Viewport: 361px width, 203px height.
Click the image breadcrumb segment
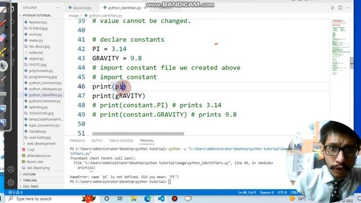pos(74,16)
